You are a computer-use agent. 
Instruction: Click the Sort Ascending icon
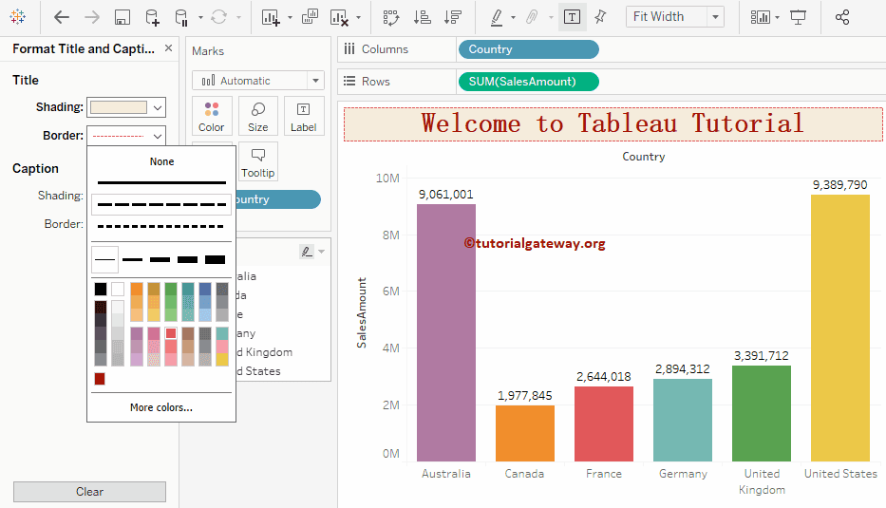click(x=423, y=17)
